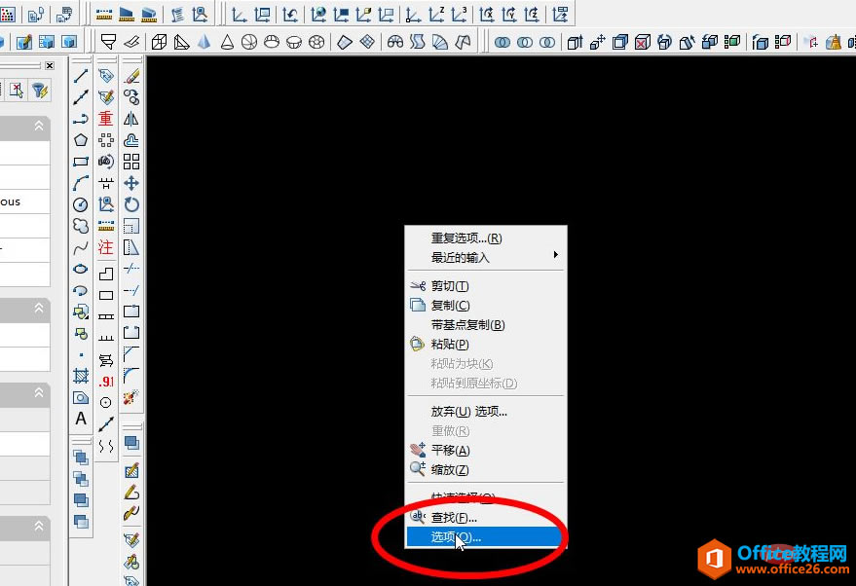The height and width of the screenshot is (586, 856).
Task: Select the Circle draw tool
Action: [x=81, y=204]
